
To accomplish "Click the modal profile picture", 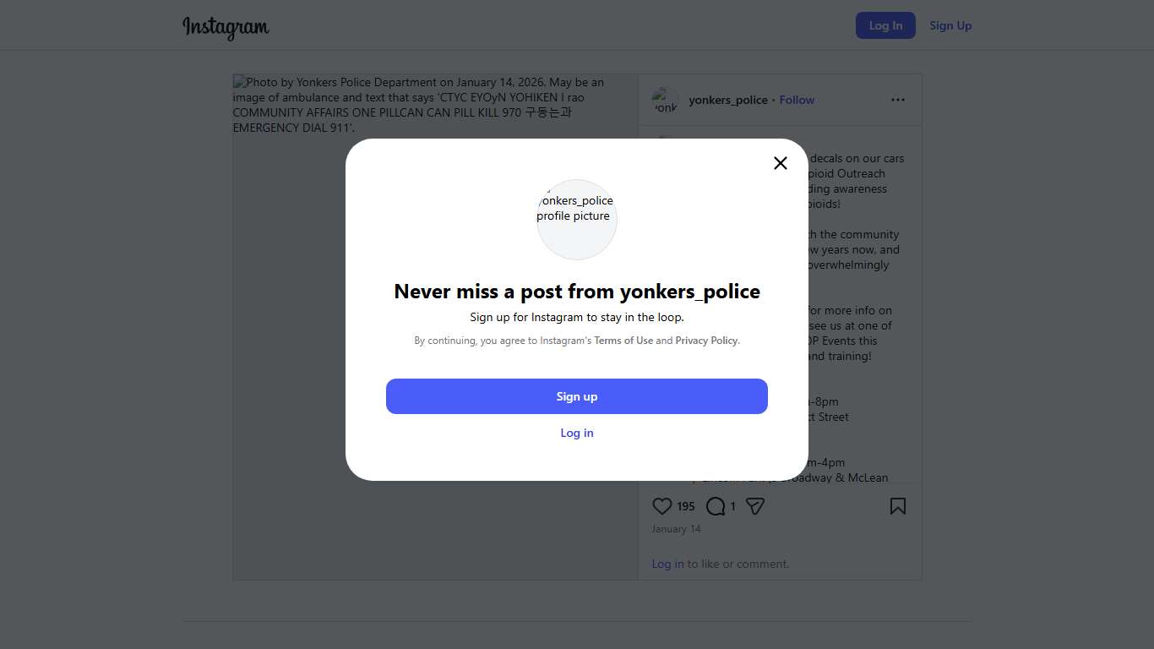I will (x=577, y=219).
